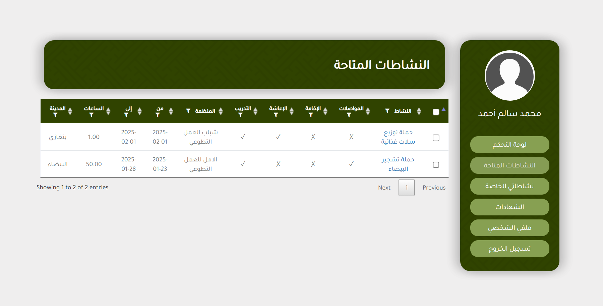Image resolution: width=603 pixels, height=306 pixels.
Task: Click hours value 1.00
Action: click(94, 137)
